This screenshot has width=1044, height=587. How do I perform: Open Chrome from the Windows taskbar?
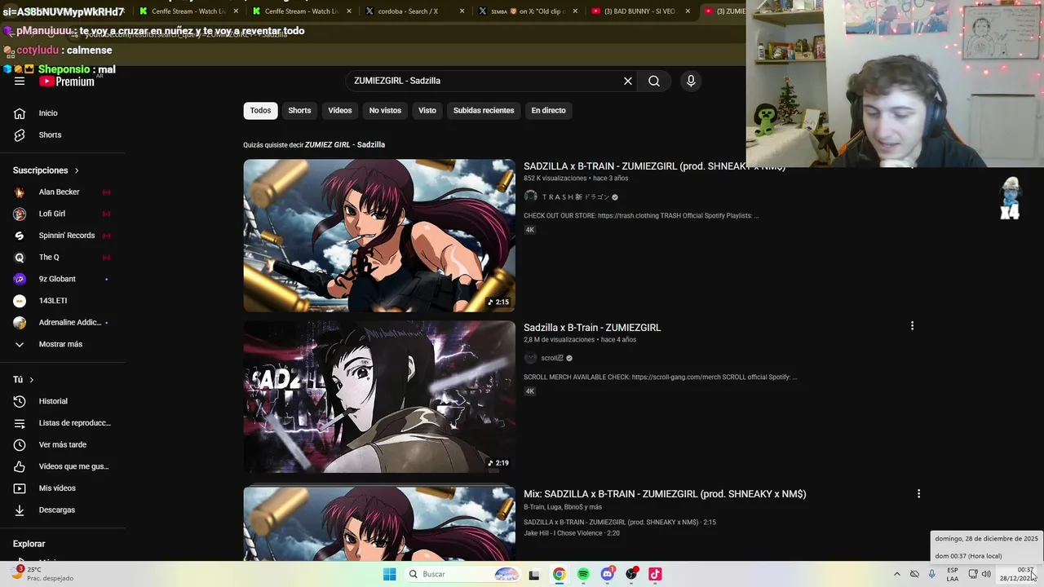click(x=559, y=574)
